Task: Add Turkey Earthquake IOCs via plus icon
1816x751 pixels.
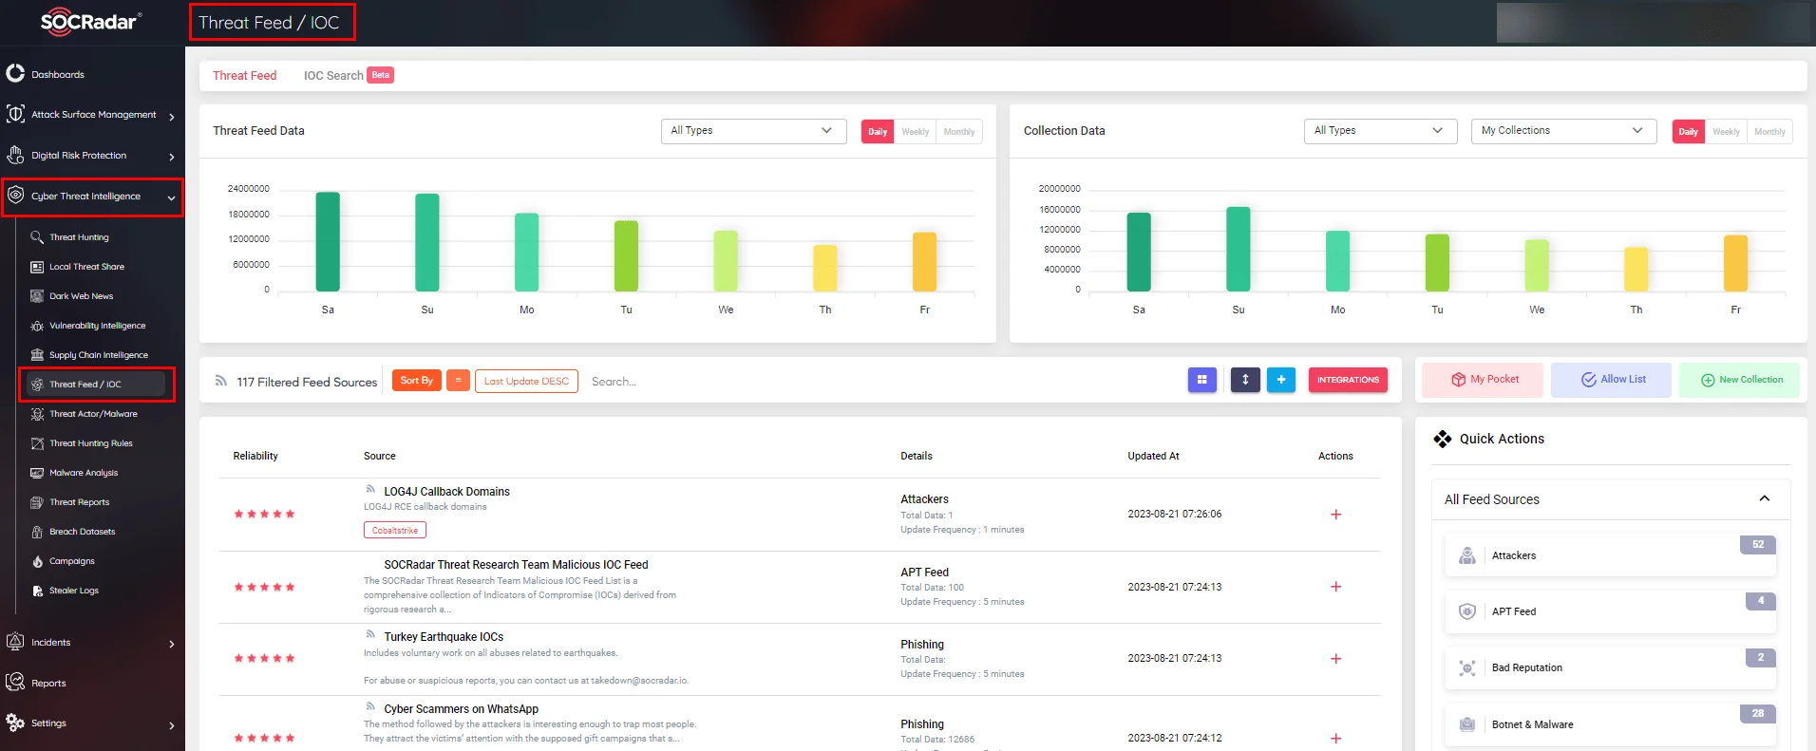Action: click(1335, 659)
